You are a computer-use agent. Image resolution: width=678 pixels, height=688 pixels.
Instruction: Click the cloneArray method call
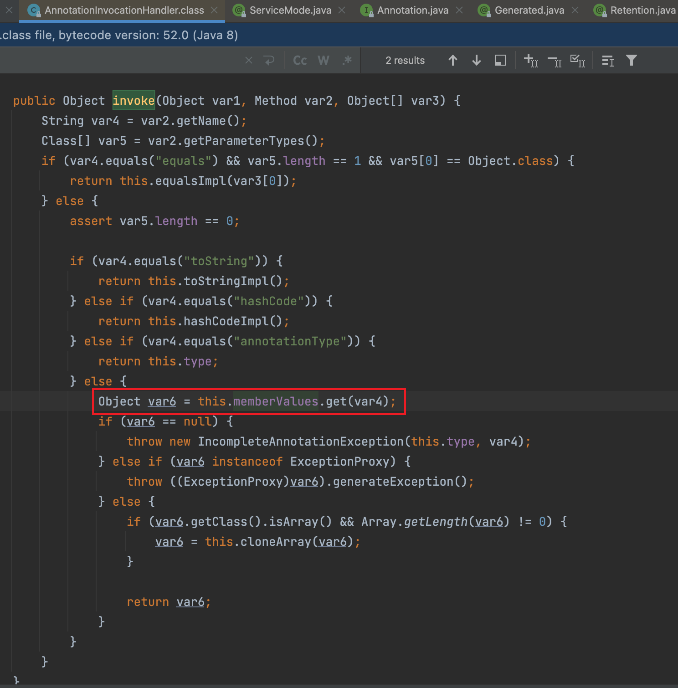coord(276,541)
